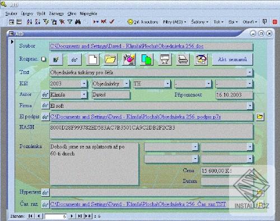Open the Šablony dropdown
280x221 pixels.
[x=199, y=22]
